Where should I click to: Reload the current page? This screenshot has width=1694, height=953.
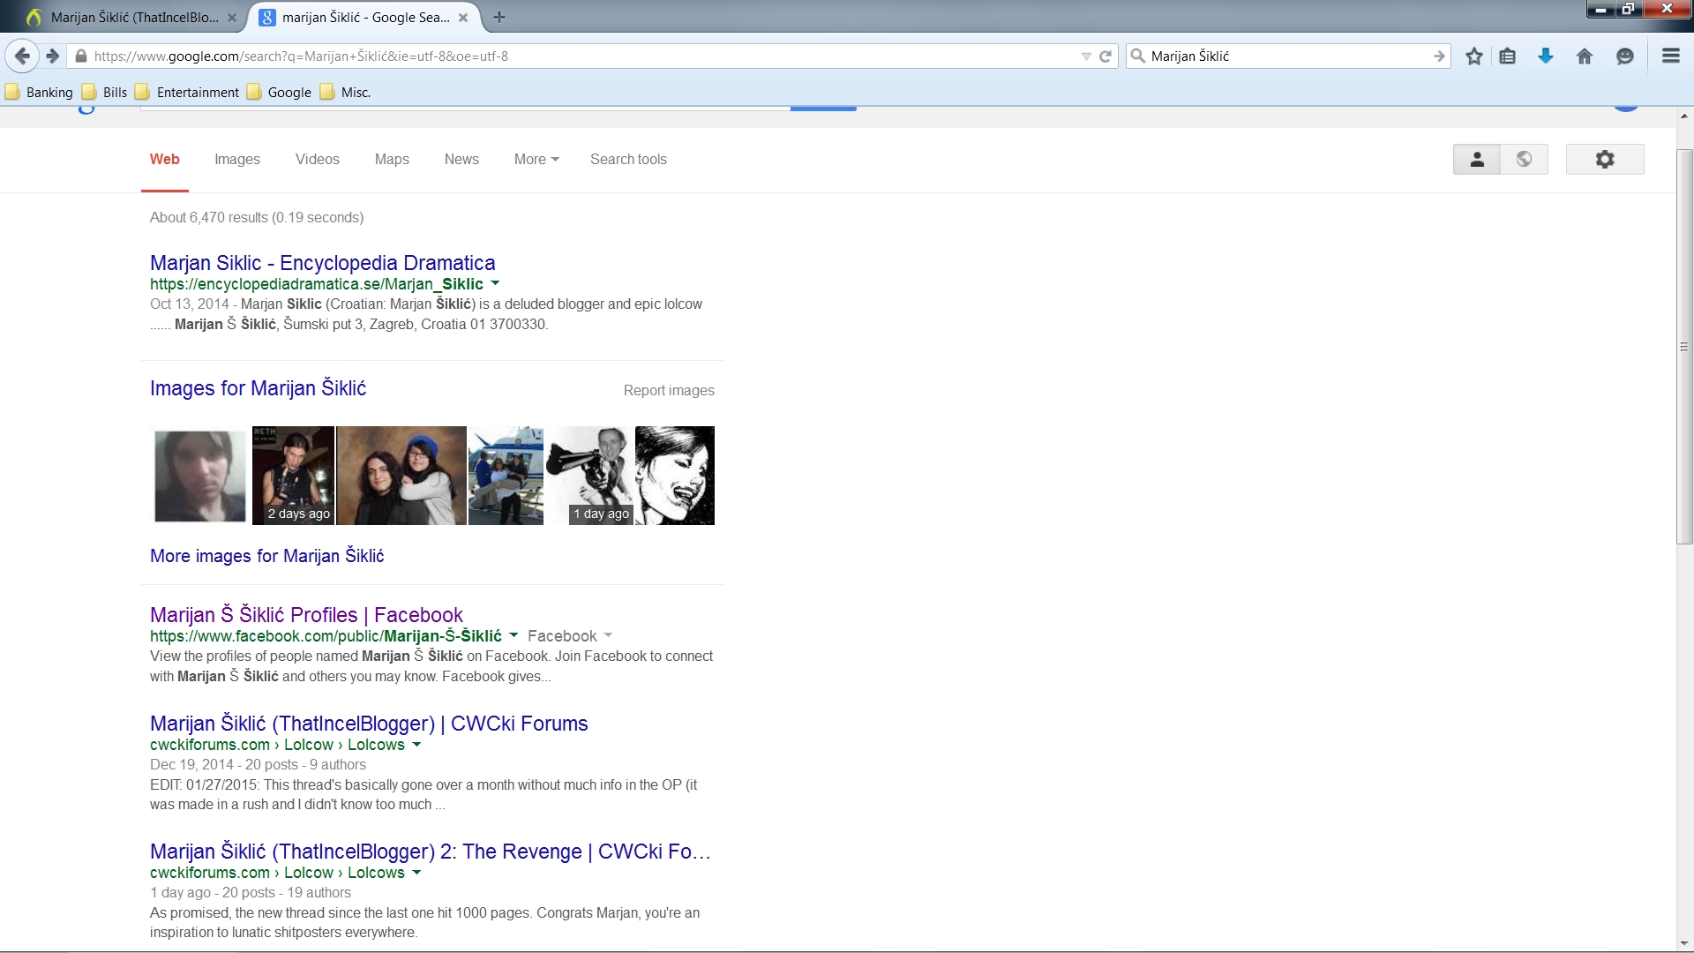pos(1105,56)
